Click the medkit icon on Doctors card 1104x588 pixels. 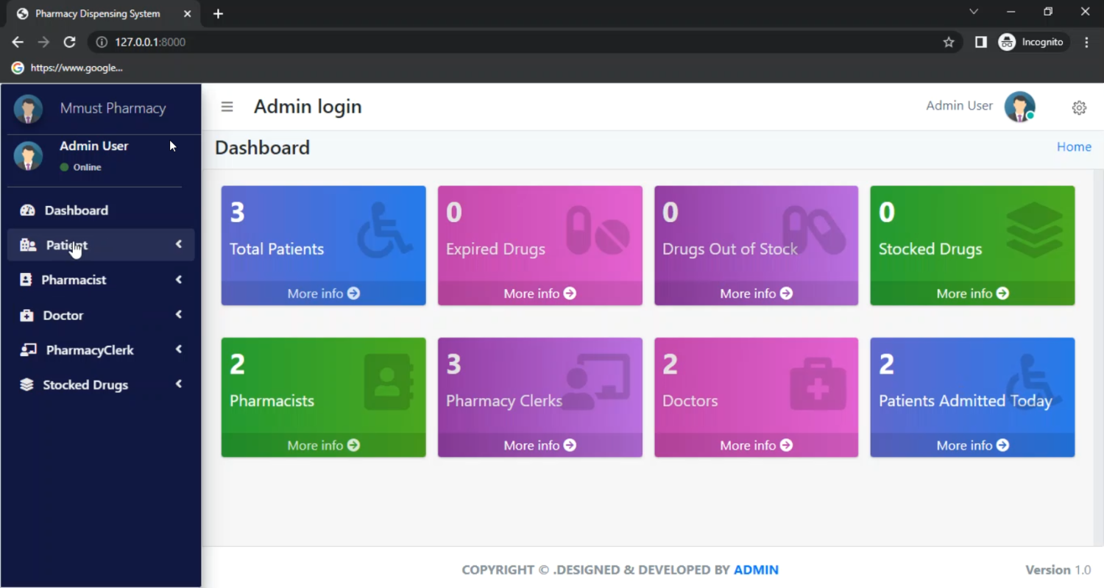(818, 383)
